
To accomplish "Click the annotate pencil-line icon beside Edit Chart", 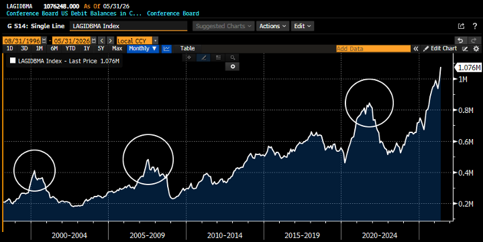I will (x=465, y=49).
